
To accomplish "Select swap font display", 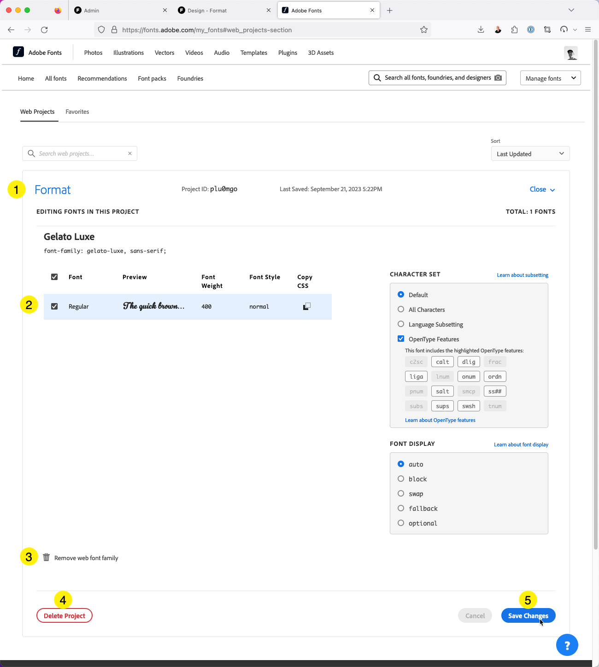I will coord(401,493).
